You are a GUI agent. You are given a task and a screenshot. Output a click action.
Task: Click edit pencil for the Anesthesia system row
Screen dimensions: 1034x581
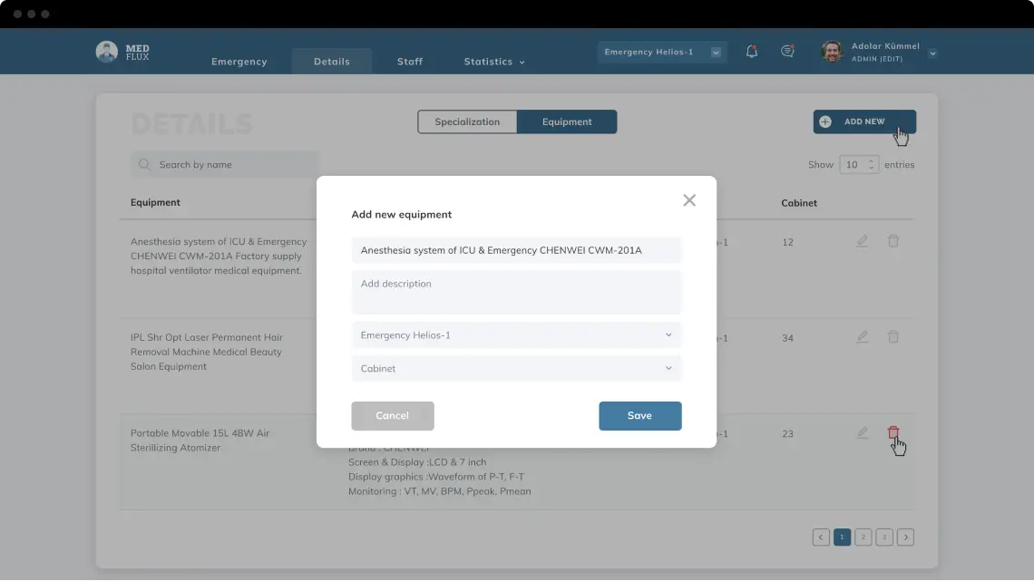[x=862, y=241]
